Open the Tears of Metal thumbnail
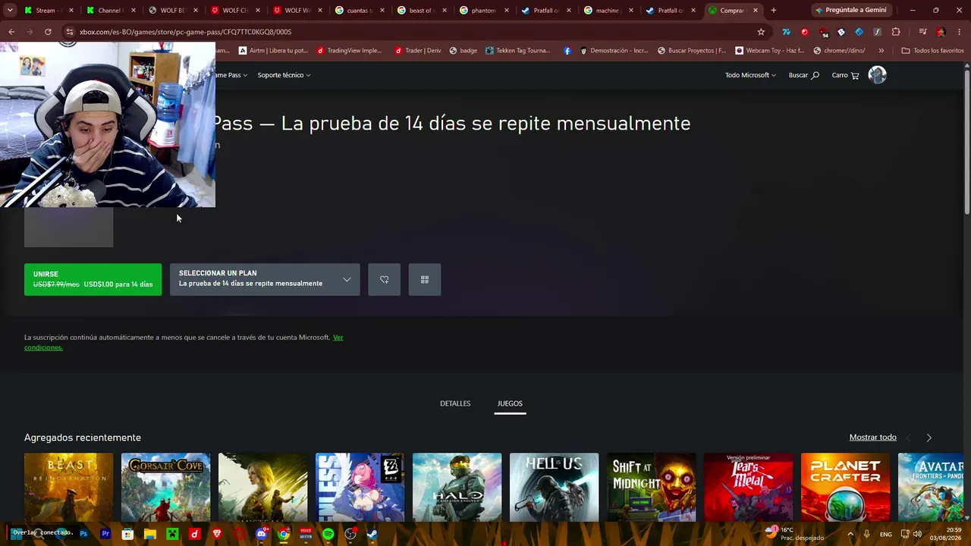Viewport: 971px width, 546px height. (748, 488)
